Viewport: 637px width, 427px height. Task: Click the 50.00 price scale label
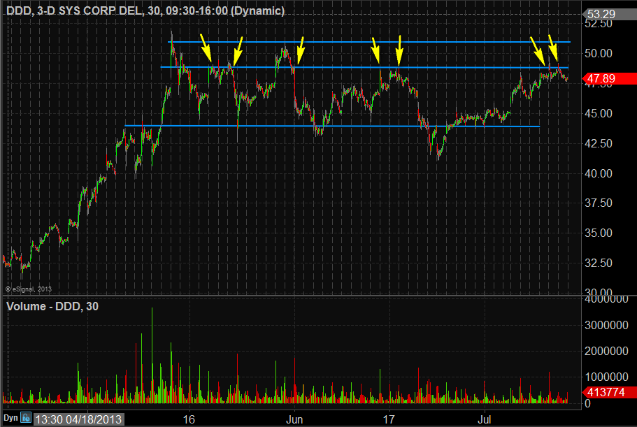click(598, 53)
